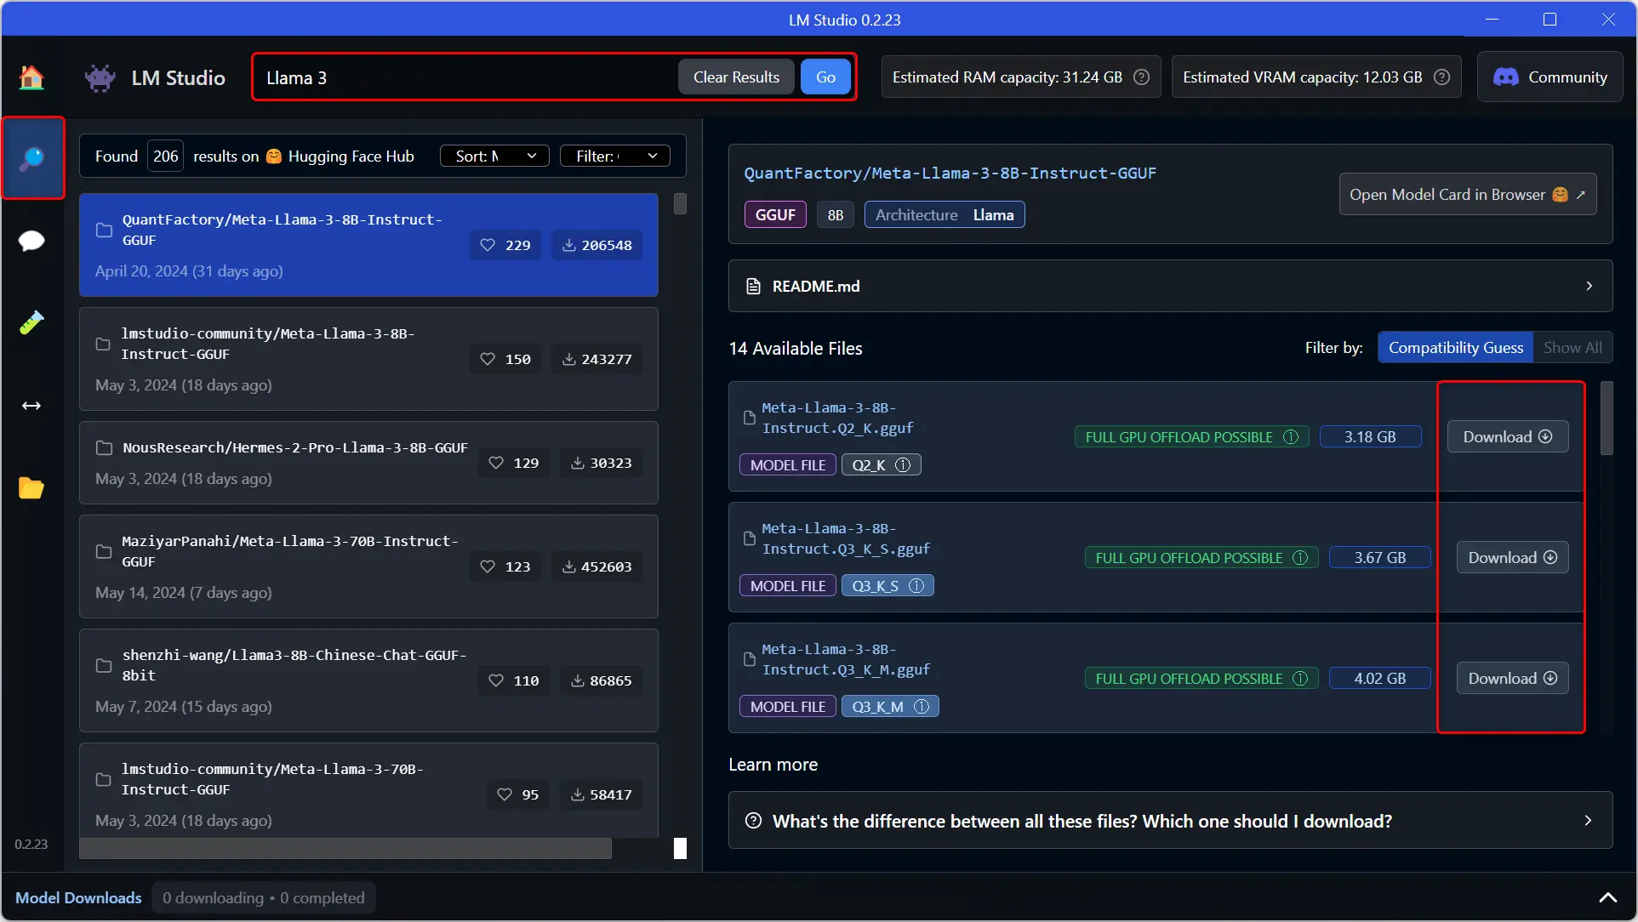
Task: Click the VRAM capacity help icon
Action: [x=1441, y=77]
